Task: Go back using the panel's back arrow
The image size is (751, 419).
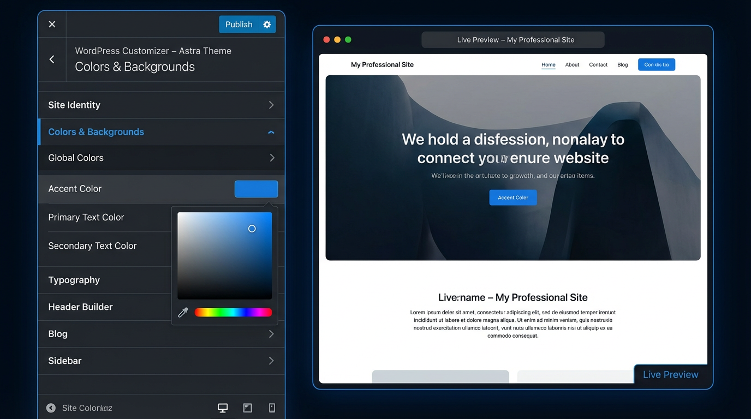Action: point(52,59)
